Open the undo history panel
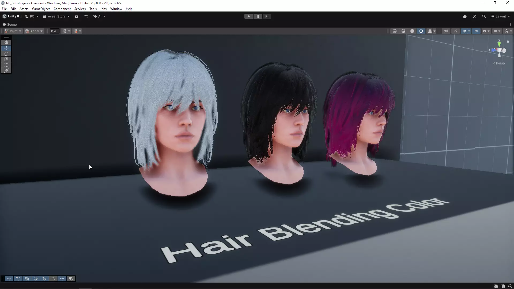Viewport: 514px width, 289px height. [x=474, y=16]
